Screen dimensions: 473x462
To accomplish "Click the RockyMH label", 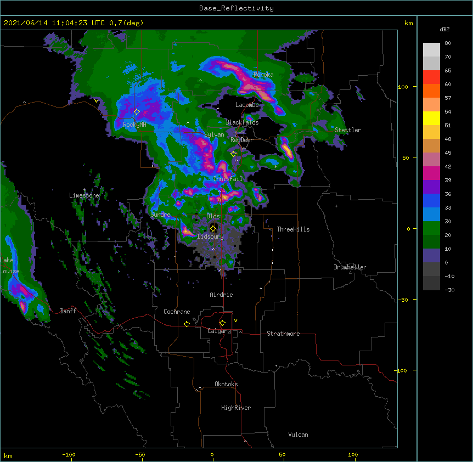I will point(134,125).
